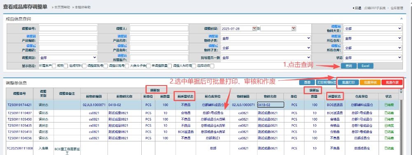Click the table's expand arrows icon
Screen dimensions: 412x155
(401, 91)
